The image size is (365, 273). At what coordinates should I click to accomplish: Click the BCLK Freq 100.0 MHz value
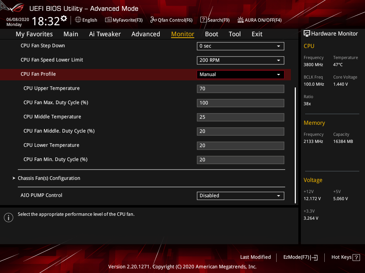(x=314, y=84)
